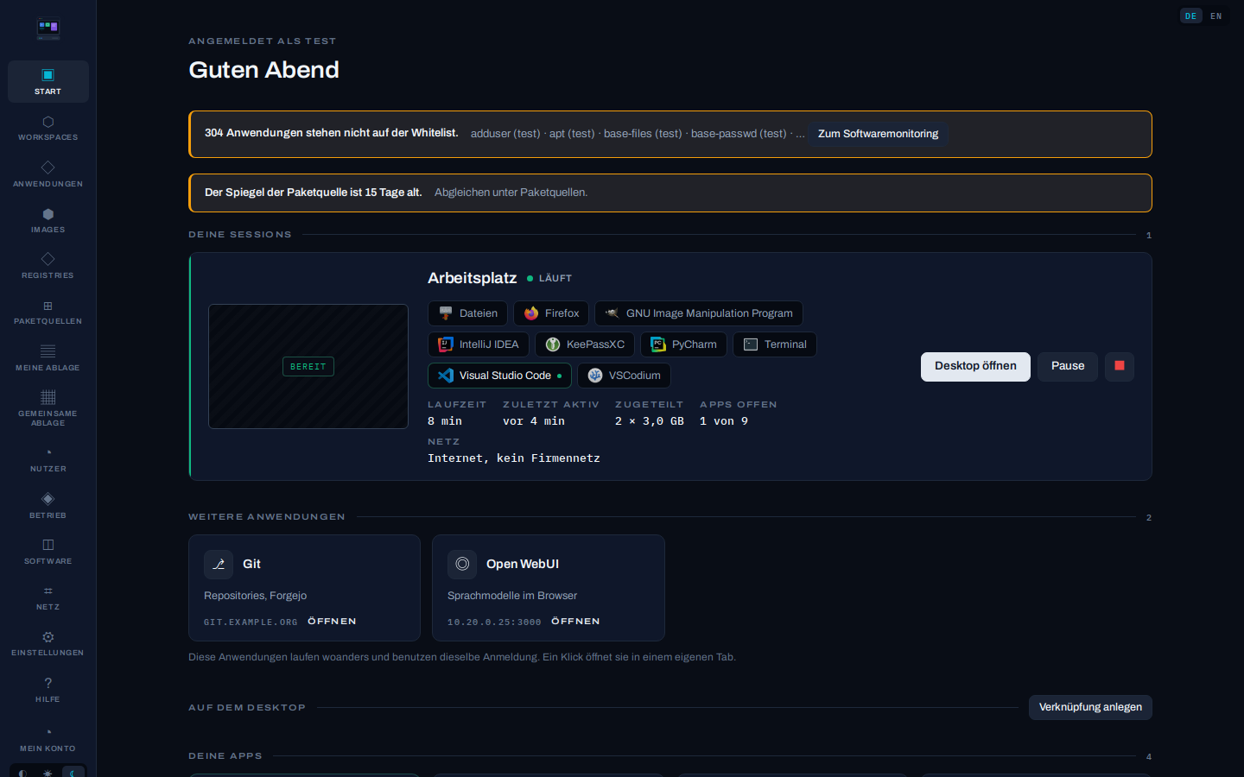The width and height of the screenshot is (1244, 777).
Task: Click the Arbeitsplatz session preview thumbnail
Action: 308,366
